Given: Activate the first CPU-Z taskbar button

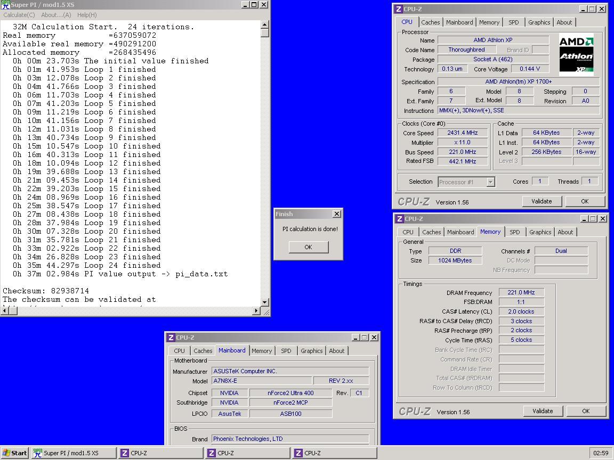Looking at the screenshot, I should click(161, 453).
